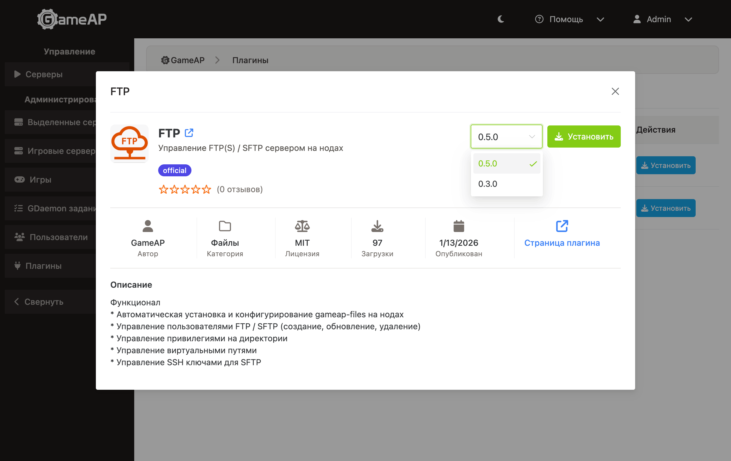
Task: Open GameAP breadcrumb item
Action: click(183, 60)
